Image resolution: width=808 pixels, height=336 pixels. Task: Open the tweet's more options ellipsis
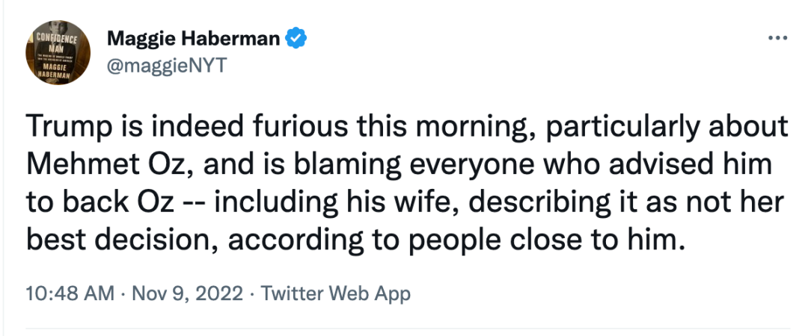pyautogui.click(x=777, y=38)
